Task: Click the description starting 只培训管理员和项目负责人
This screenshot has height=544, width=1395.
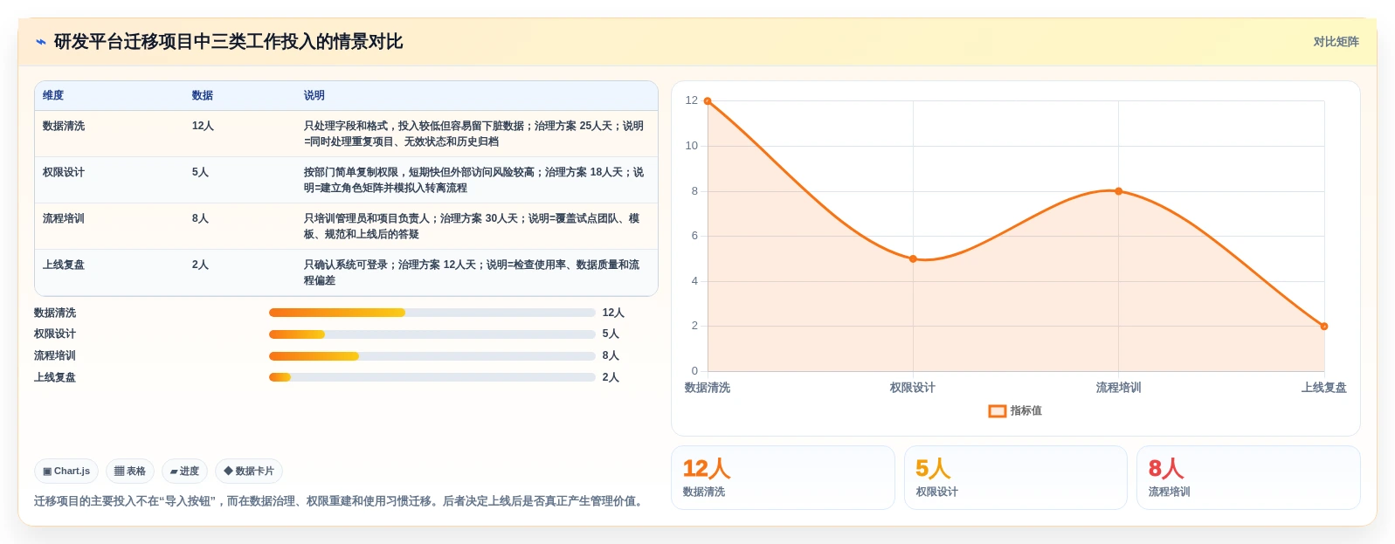Action: click(x=473, y=226)
